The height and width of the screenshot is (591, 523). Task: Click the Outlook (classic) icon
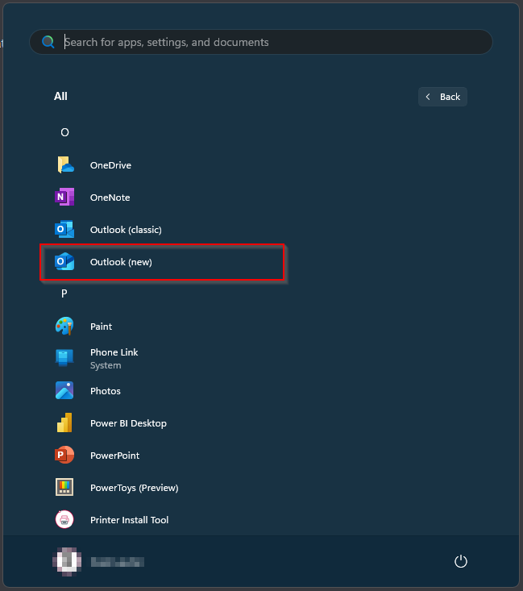click(x=64, y=230)
